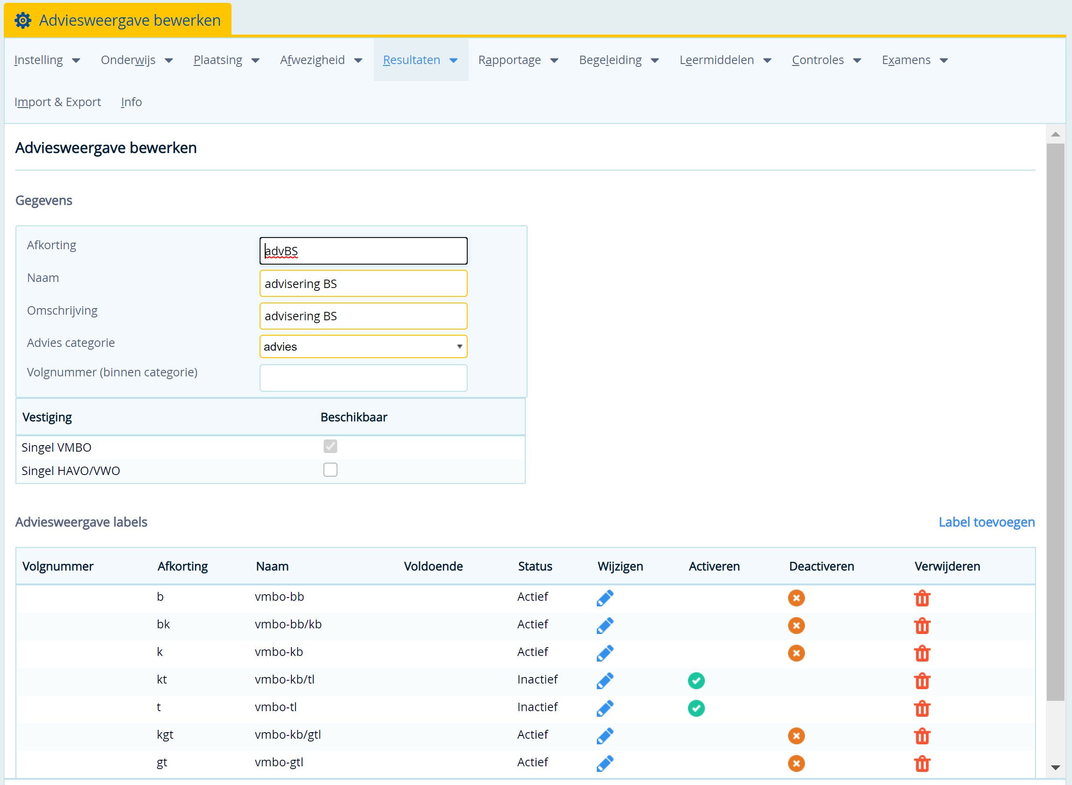The image size is (1072, 785).
Task: Activate the vmbo-kb/tl label
Action: coord(696,681)
